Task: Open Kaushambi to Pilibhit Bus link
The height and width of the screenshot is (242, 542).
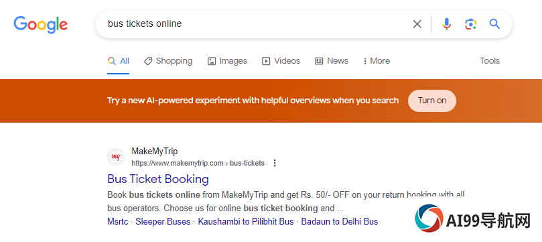Action: click(245, 222)
